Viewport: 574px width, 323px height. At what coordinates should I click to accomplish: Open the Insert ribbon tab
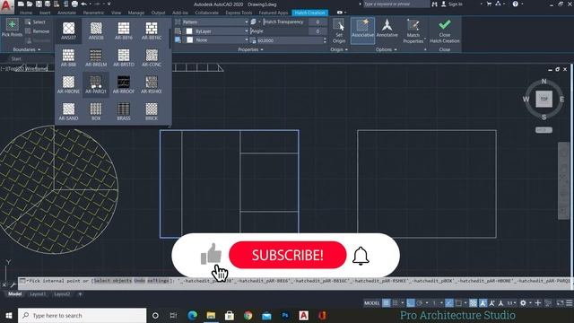pyautogui.click(x=45, y=13)
